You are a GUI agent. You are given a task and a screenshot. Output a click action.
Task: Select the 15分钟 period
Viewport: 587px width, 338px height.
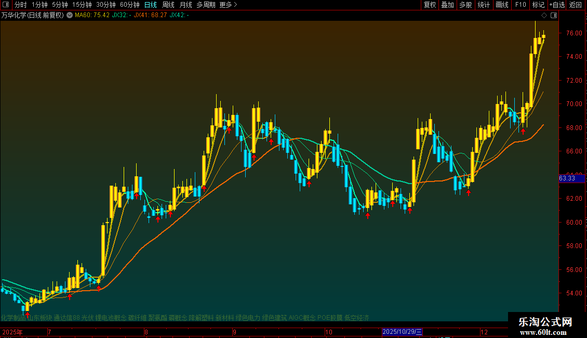tap(82, 5)
